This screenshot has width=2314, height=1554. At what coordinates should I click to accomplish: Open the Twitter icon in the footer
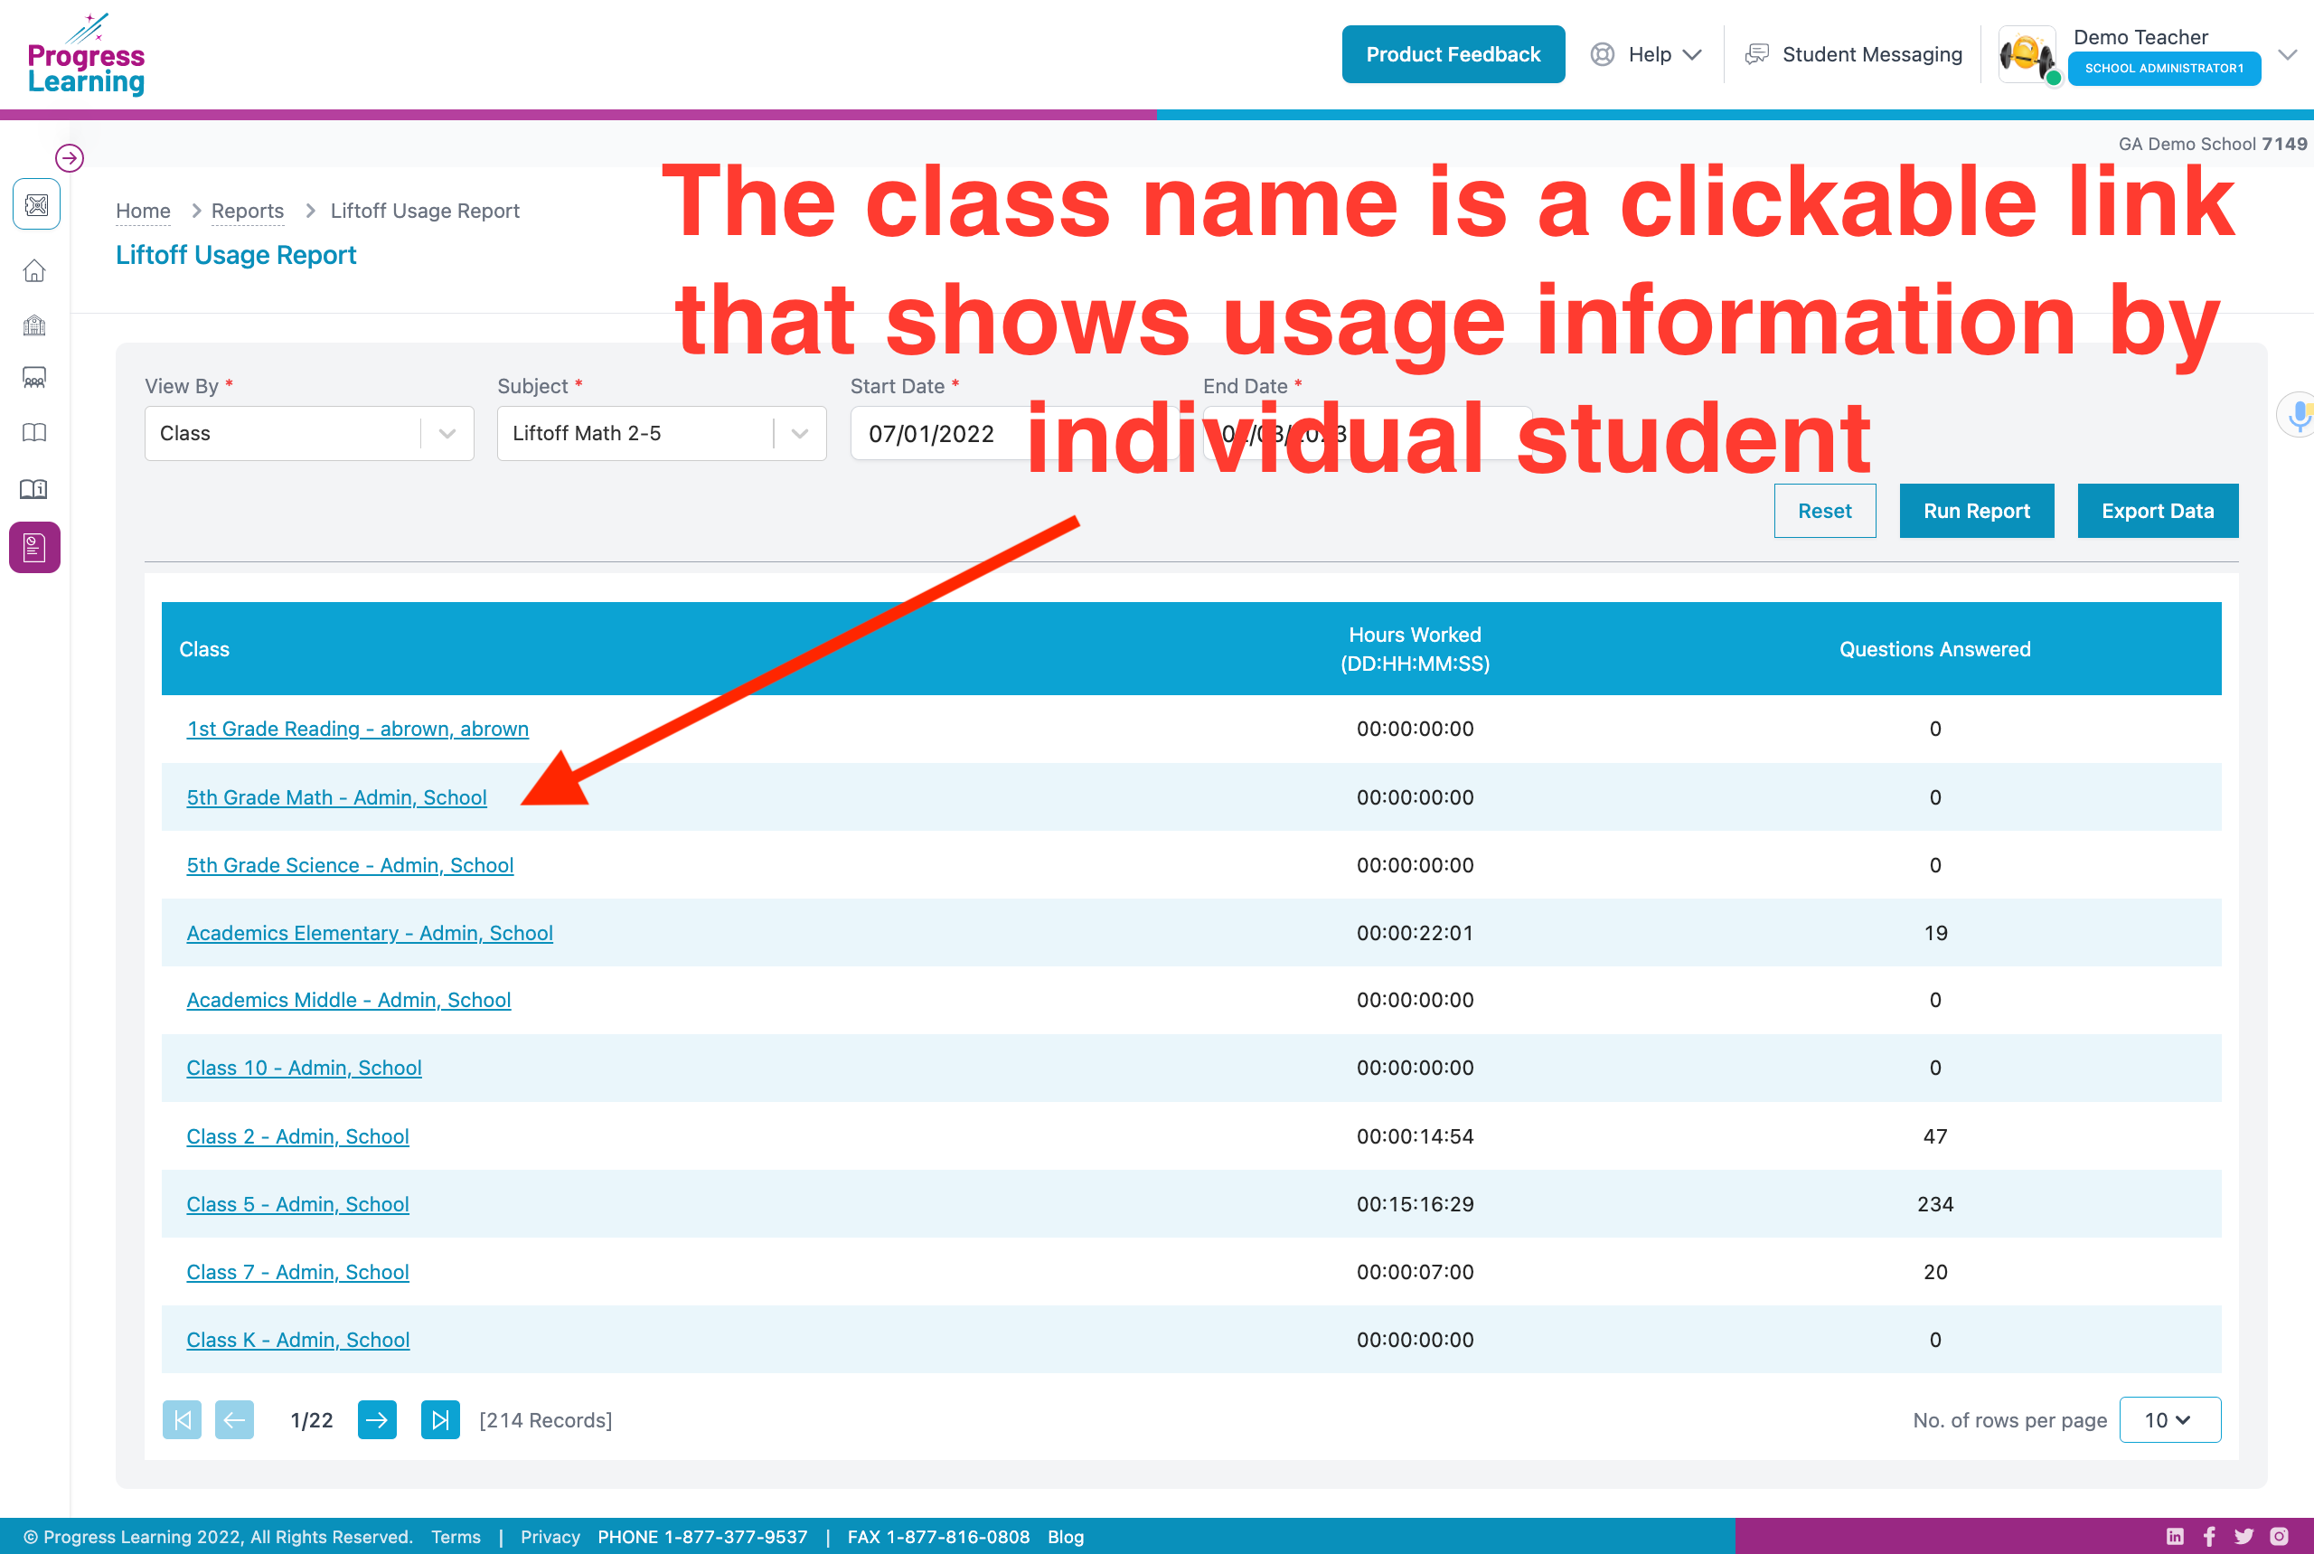tap(2243, 1536)
